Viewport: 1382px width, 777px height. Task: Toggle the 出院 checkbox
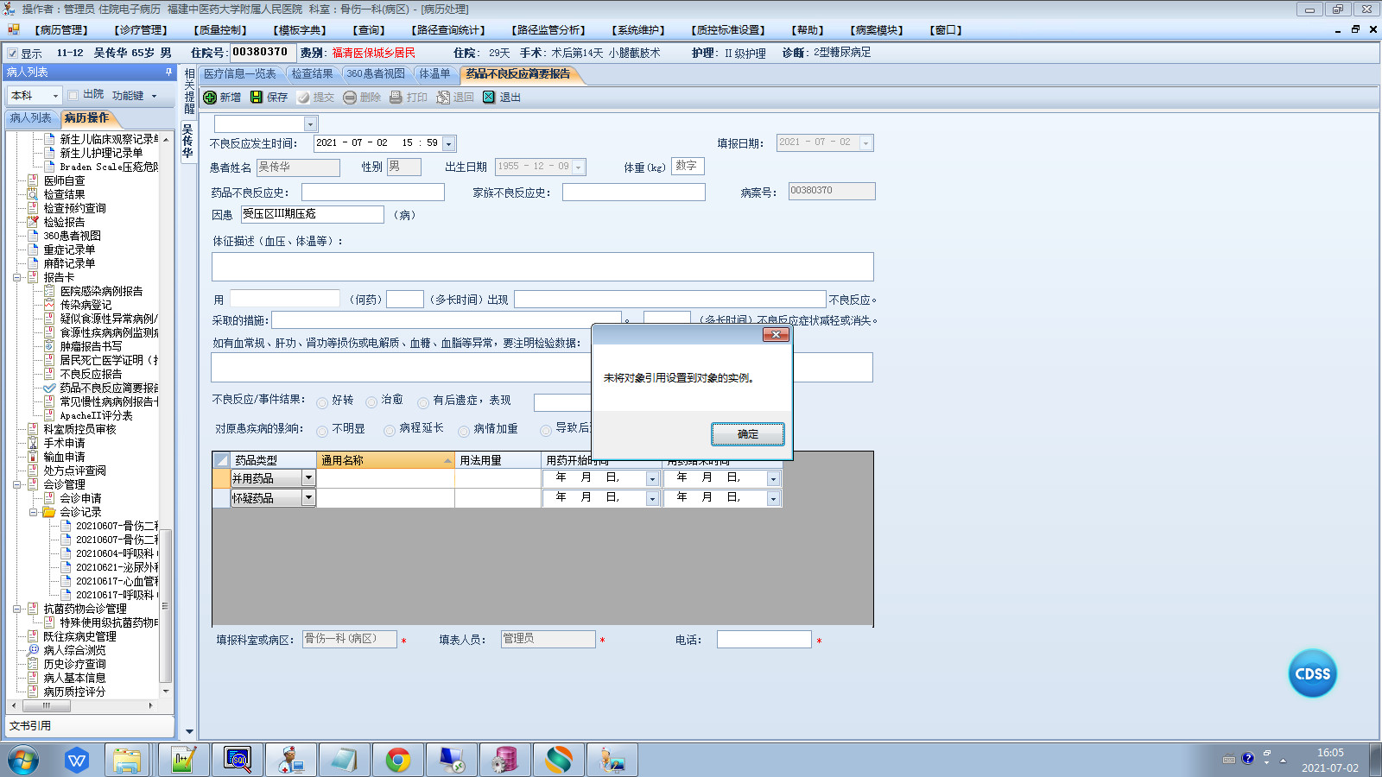point(73,95)
